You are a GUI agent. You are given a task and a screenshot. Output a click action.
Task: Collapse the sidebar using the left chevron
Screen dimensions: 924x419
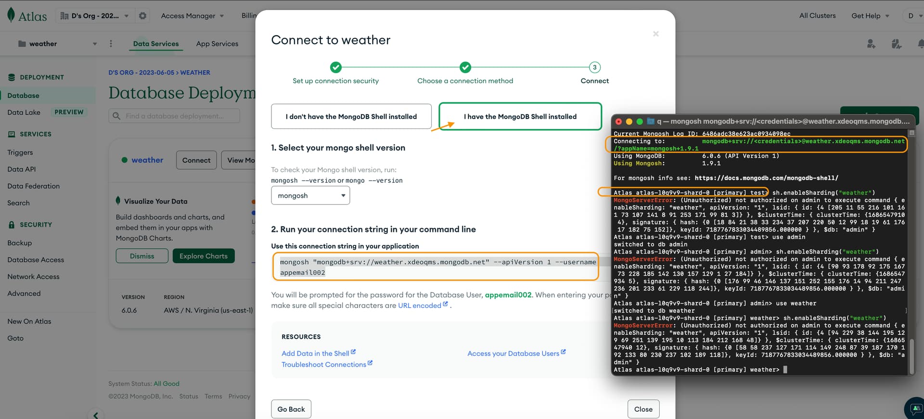click(96, 415)
